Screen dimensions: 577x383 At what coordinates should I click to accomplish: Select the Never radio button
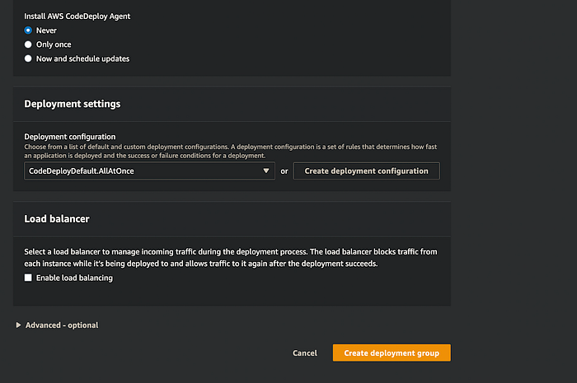pos(28,30)
